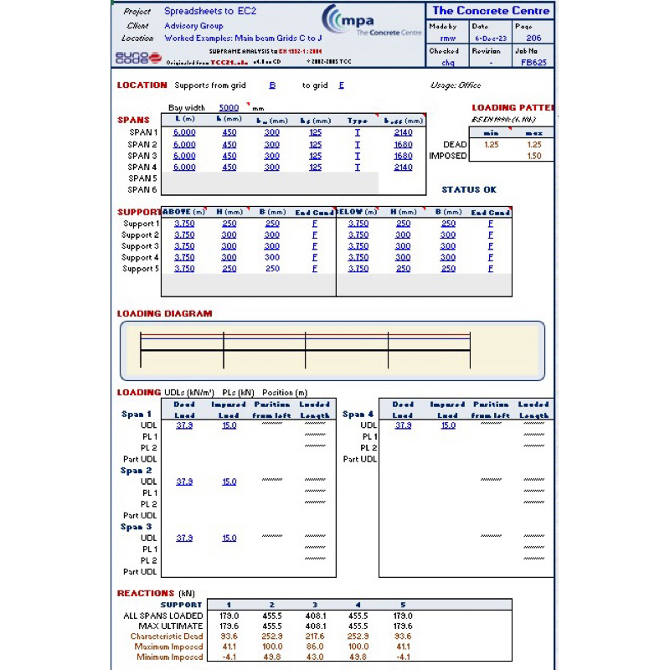Screen dimensions: 670x670
Task: Select SPAN 4 flange depth hf 125
Action: [315, 167]
